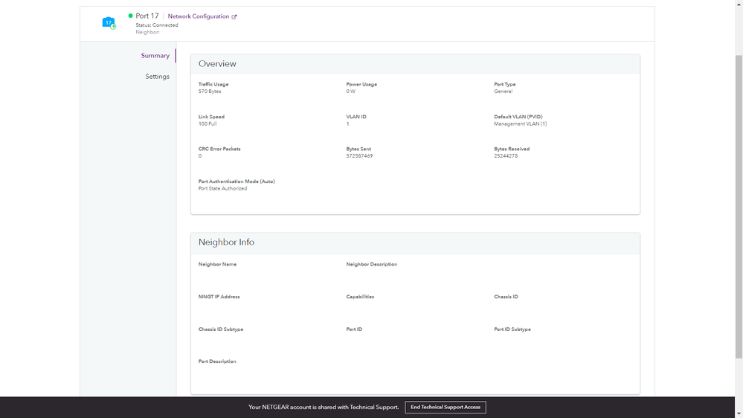Open the Settings tab
Screen dimensions: 743x418
pyautogui.click(x=157, y=77)
